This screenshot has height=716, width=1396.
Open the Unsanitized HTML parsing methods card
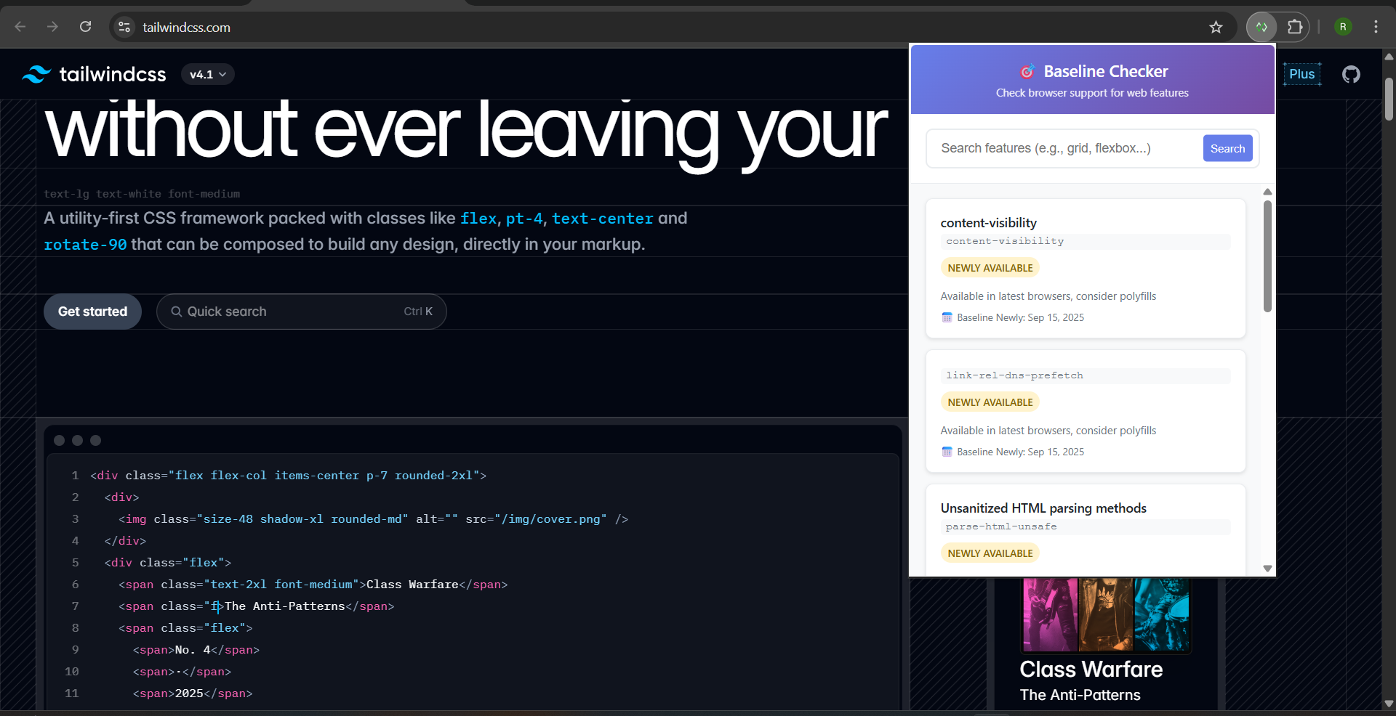(1043, 508)
